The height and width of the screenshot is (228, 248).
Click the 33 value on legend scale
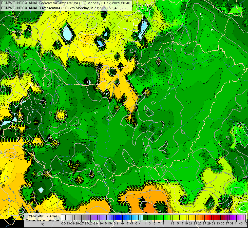coord(218,223)
